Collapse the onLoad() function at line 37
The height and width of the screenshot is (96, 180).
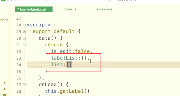coord(24,85)
